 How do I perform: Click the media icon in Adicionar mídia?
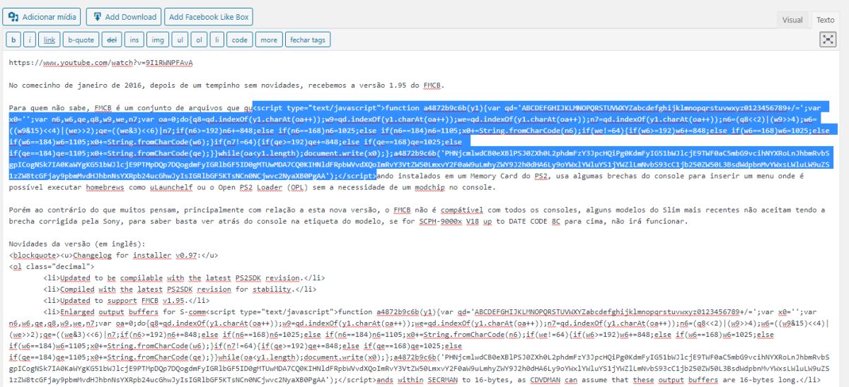pyautogui.click(x=13, y=16)
